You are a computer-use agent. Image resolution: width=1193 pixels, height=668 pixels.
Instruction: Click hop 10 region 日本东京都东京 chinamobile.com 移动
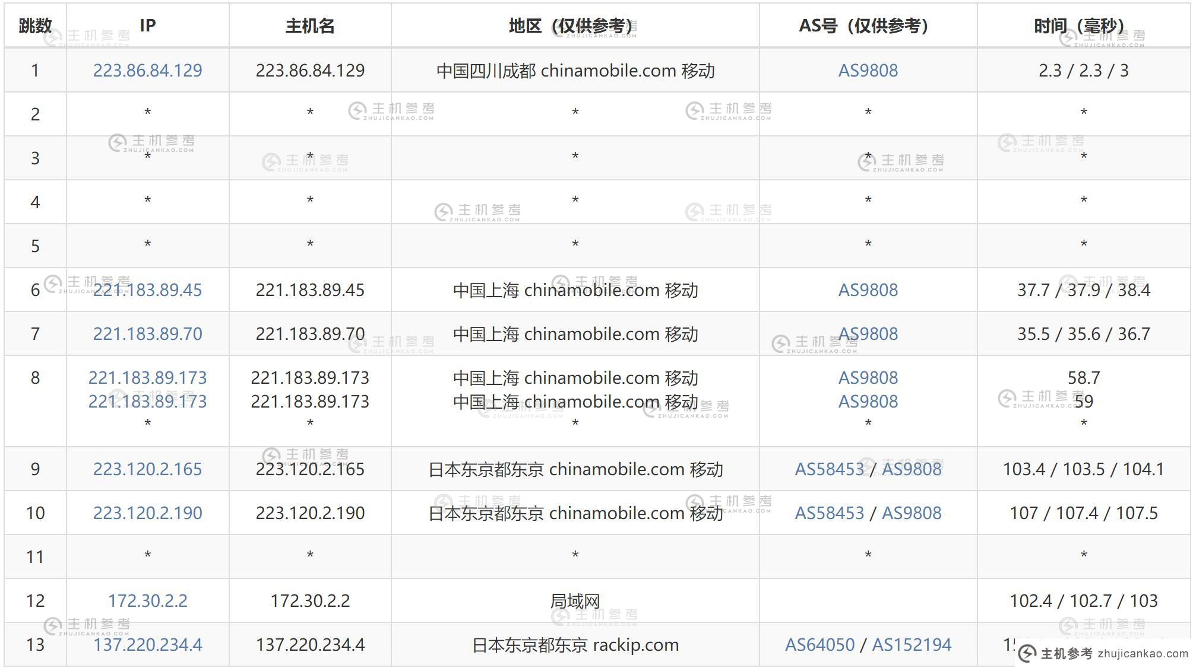pos(575,514)
